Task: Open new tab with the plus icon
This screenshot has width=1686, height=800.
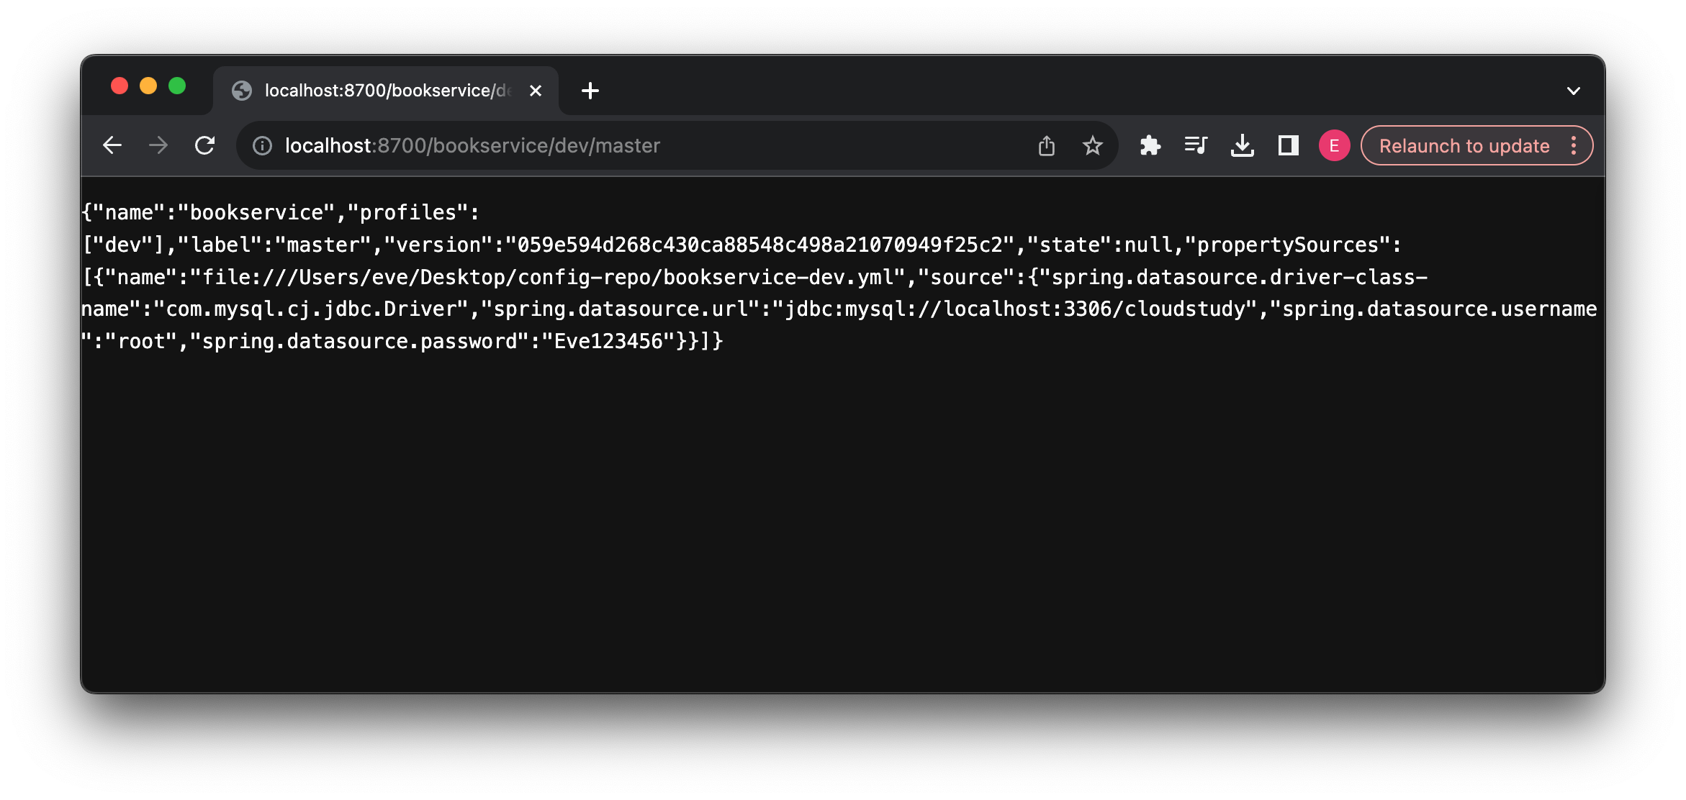Action: point(590,91)
